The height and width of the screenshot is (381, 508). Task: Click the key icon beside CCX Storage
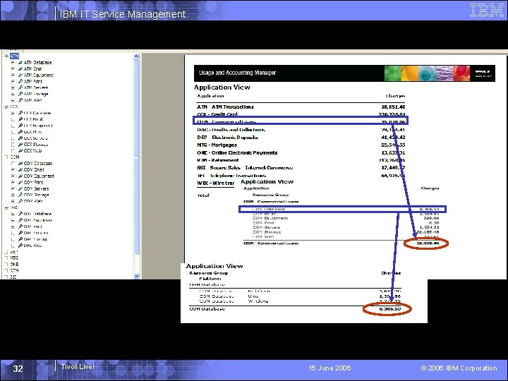pos(20,145)
